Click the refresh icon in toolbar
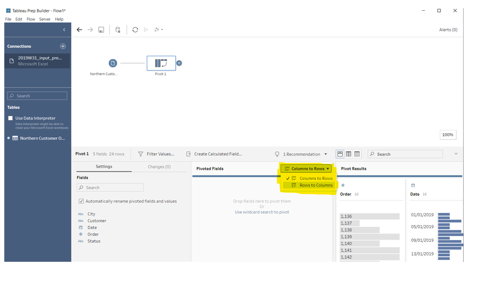The height and width of the screenshot is (281, 497). (x=135, y=30)
